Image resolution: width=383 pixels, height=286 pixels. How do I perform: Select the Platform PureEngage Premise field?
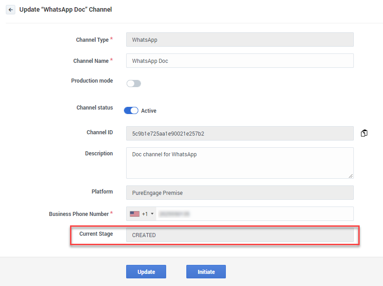coord(240,193)
